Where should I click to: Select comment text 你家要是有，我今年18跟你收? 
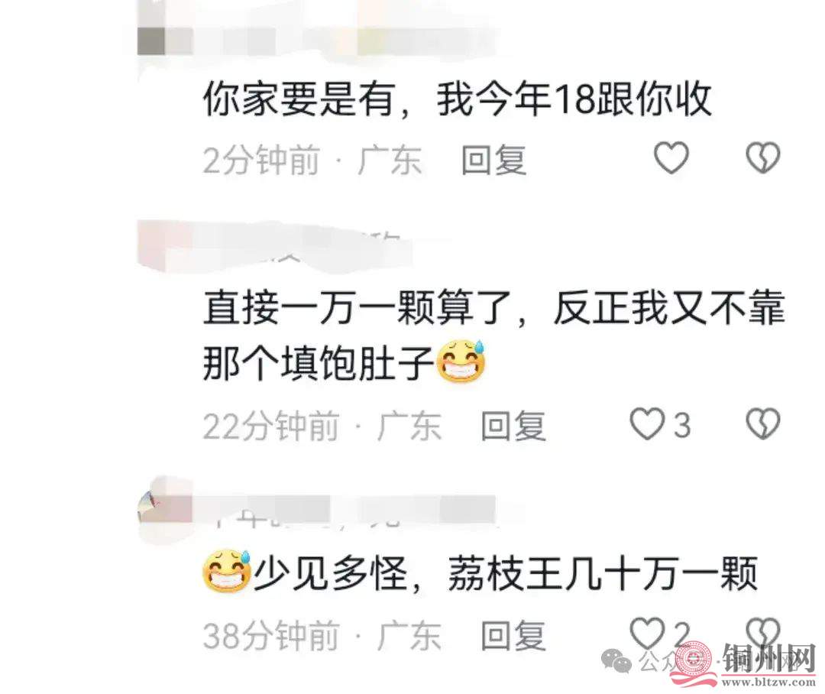pos(458,99)
